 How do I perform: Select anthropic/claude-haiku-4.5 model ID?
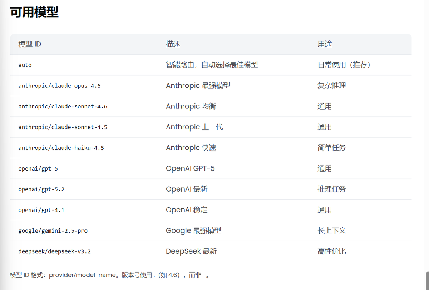(x=61, y=148)
